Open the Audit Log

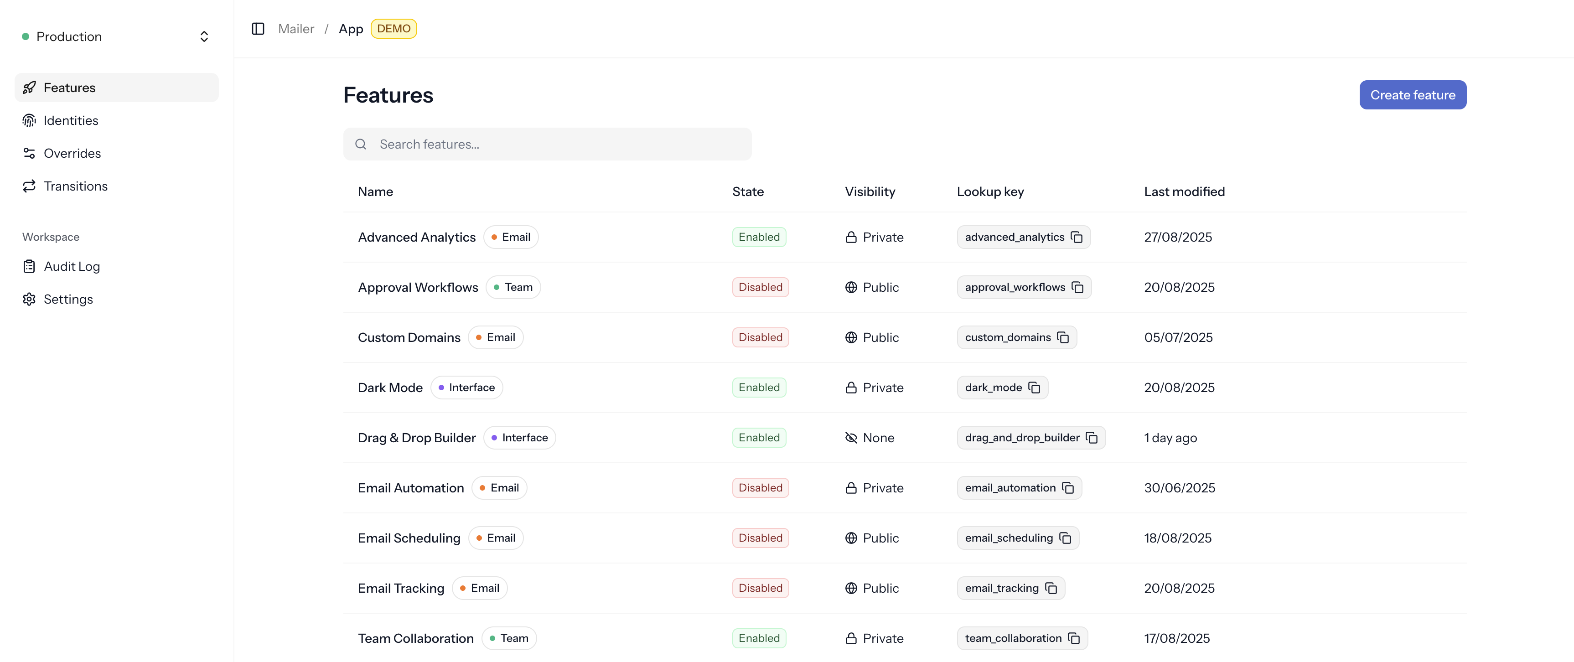[116, 266]
